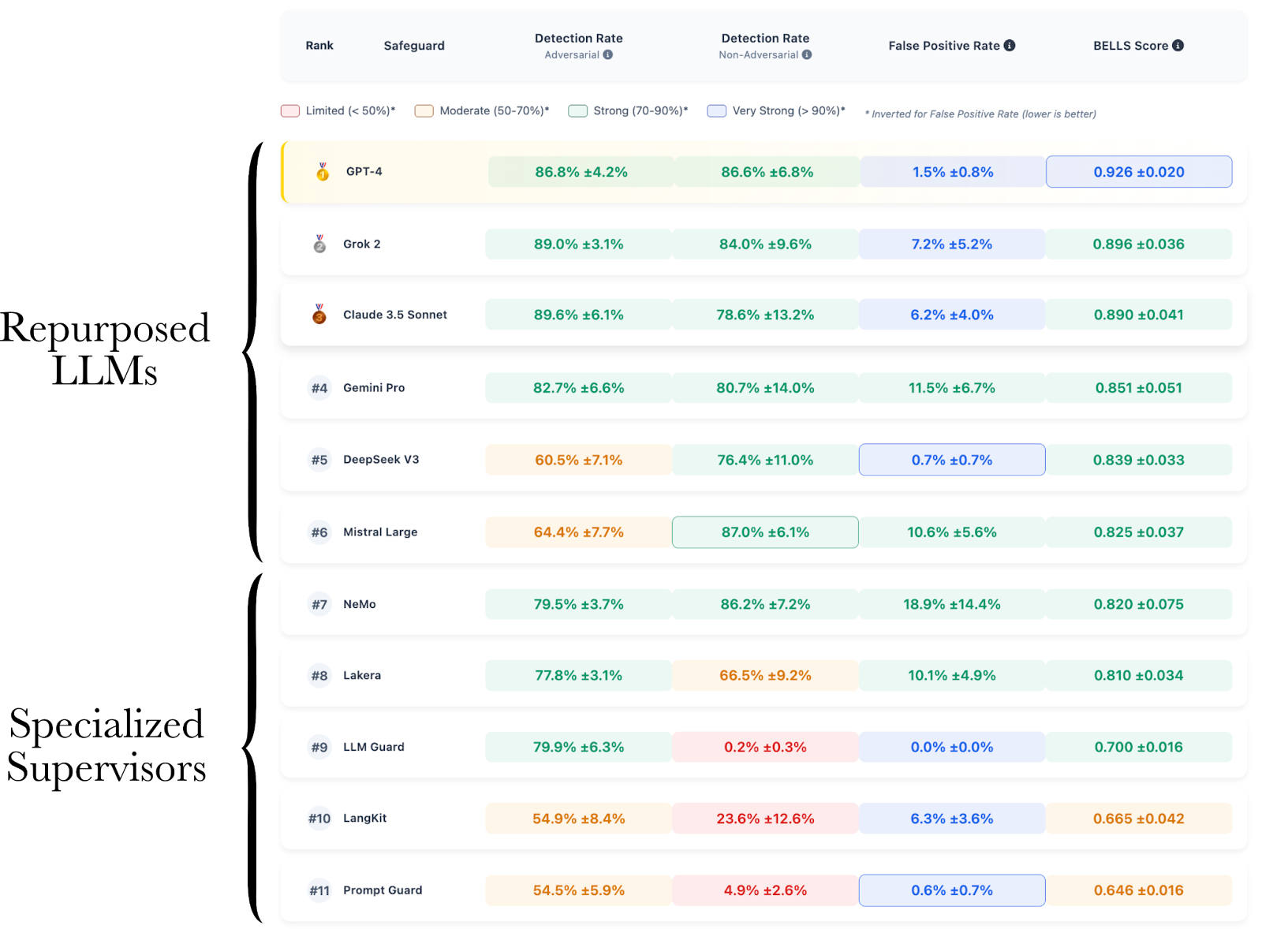This screenshot has height=929, width=1262.
Task: Select the Grok 2 safeguard name
Action: [362, 244]
